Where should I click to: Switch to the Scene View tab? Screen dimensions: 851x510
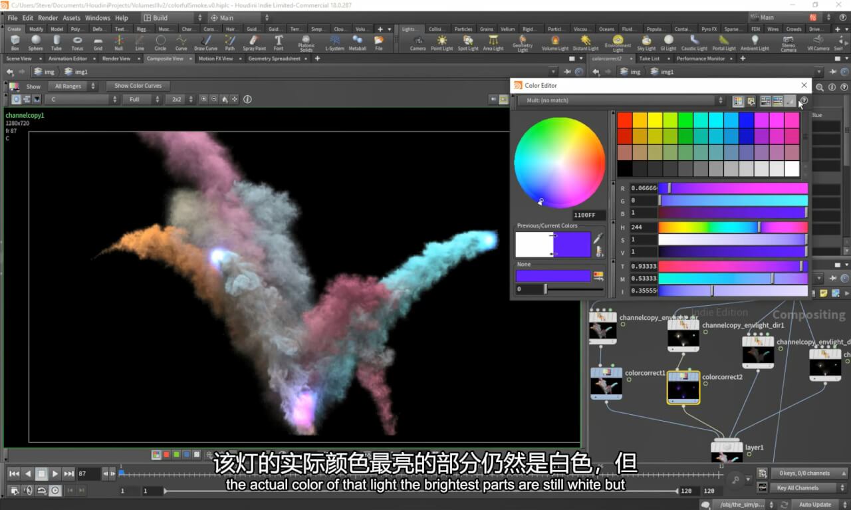19,59
